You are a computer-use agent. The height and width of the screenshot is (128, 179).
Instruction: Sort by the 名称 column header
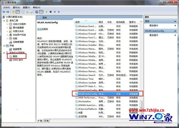pos(86,22)
